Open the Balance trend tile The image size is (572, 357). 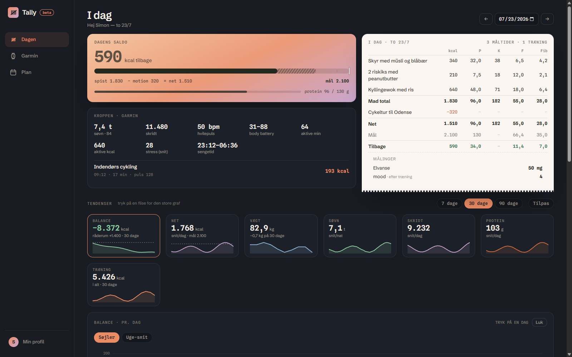pos(124,236)
